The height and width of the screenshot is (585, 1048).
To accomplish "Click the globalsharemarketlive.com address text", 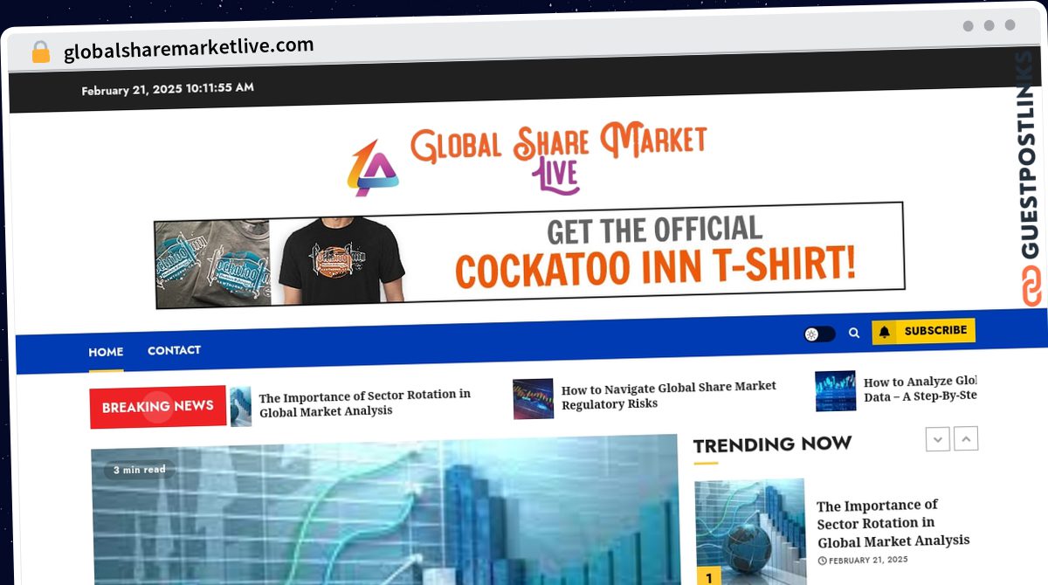I will [x=189, y=49].
